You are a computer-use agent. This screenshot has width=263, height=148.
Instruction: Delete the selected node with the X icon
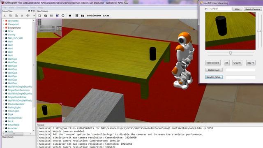(22, 16)
